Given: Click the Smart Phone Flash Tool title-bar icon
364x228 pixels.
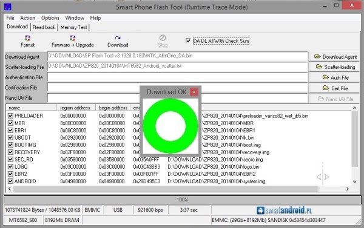Looking at the screenshot, I should coord(8,7).
